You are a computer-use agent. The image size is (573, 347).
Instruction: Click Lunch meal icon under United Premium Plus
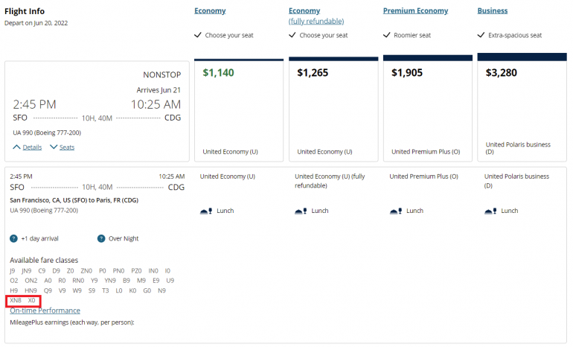[395, 211]
